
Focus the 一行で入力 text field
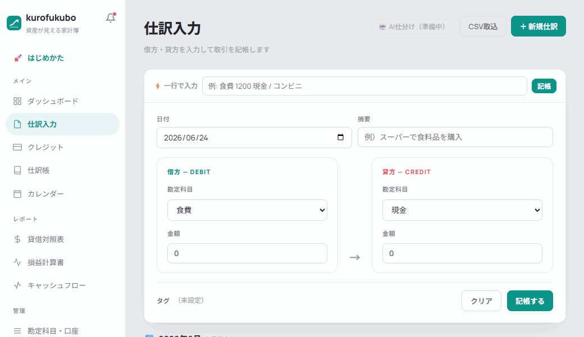[364, 86]
